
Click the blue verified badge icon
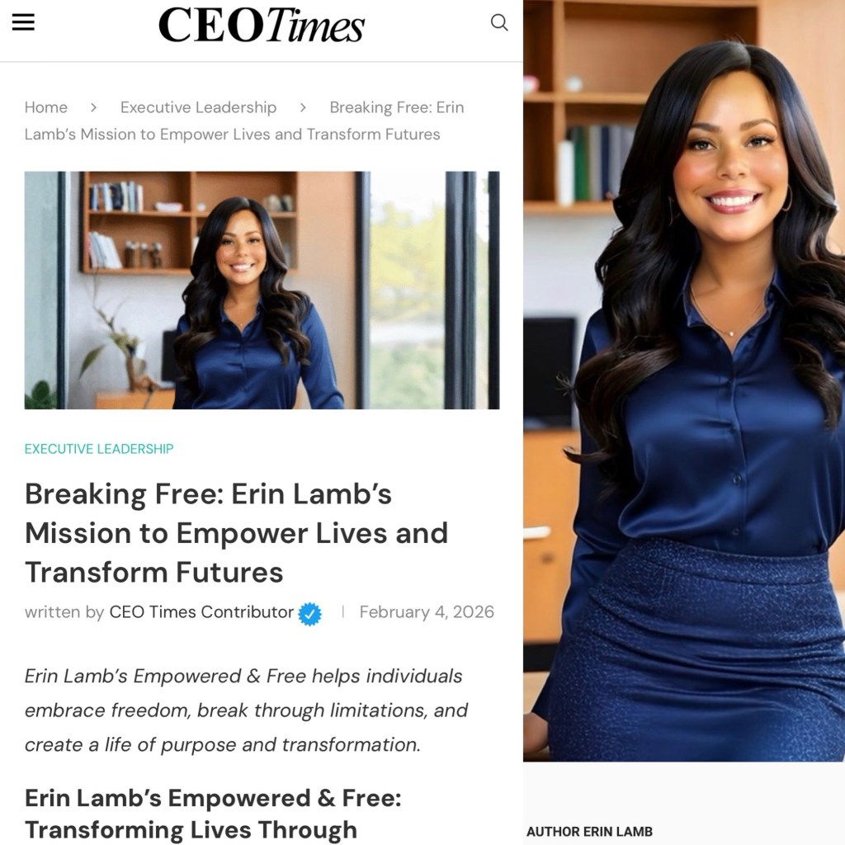[310, 614]
